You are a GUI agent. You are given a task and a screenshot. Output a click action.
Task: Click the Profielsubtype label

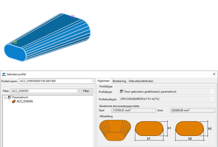(108, 99)
